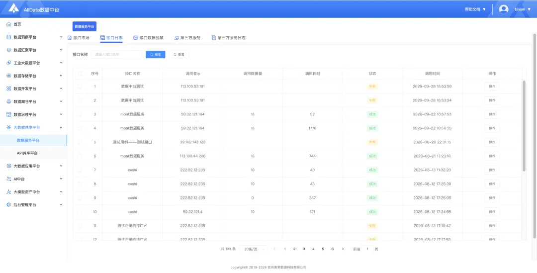The width and height of the screenshot is (537, 273).
Task: Go to page 6
Action: click(332, 249)
